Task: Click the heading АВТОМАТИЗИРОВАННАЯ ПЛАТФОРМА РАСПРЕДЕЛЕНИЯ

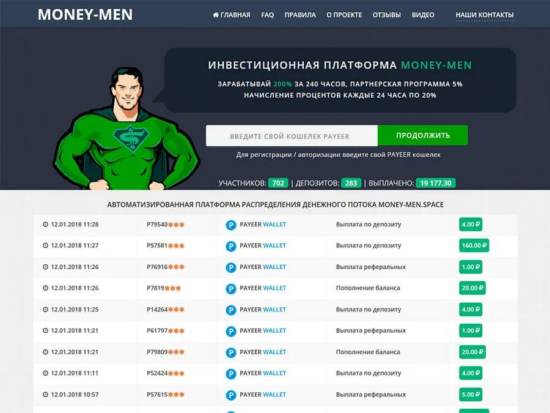Action: point(276,205)
